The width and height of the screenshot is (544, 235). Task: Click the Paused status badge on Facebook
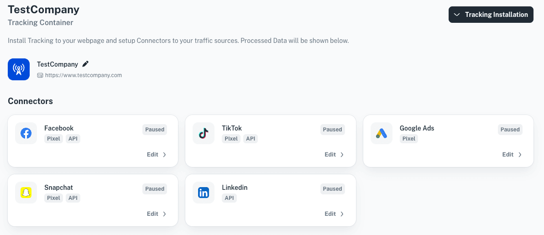[x=155, y=130]
